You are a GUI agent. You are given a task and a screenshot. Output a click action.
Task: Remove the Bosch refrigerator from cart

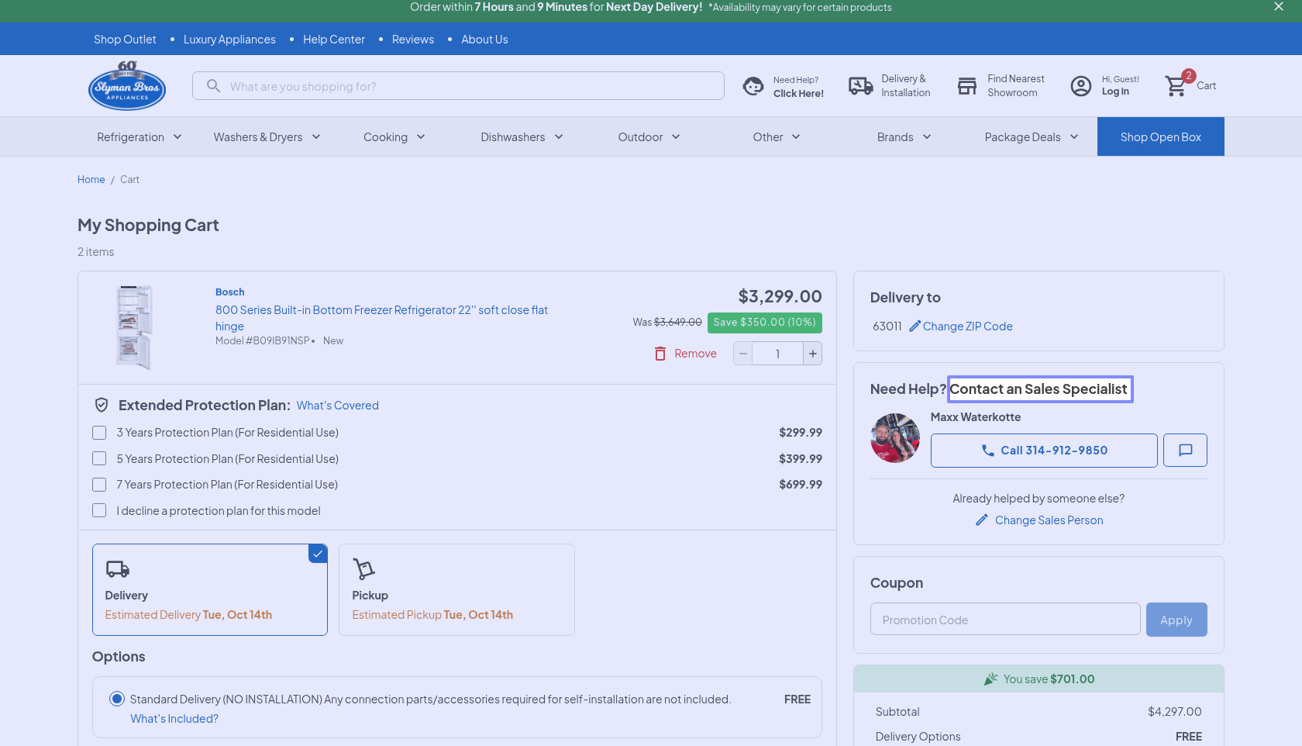coord(686,354)
